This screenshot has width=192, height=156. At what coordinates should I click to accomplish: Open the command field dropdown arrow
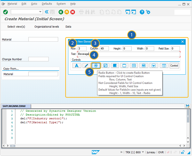coord(40,12)
